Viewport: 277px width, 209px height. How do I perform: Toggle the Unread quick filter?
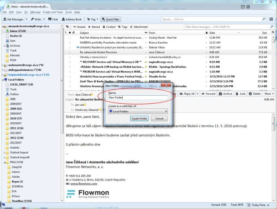coord(79,27)
